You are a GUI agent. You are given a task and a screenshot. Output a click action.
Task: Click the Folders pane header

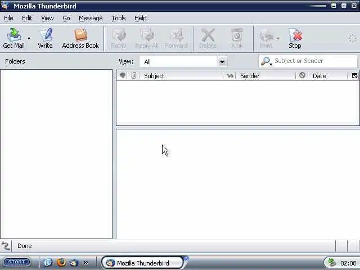pos(15,61)
